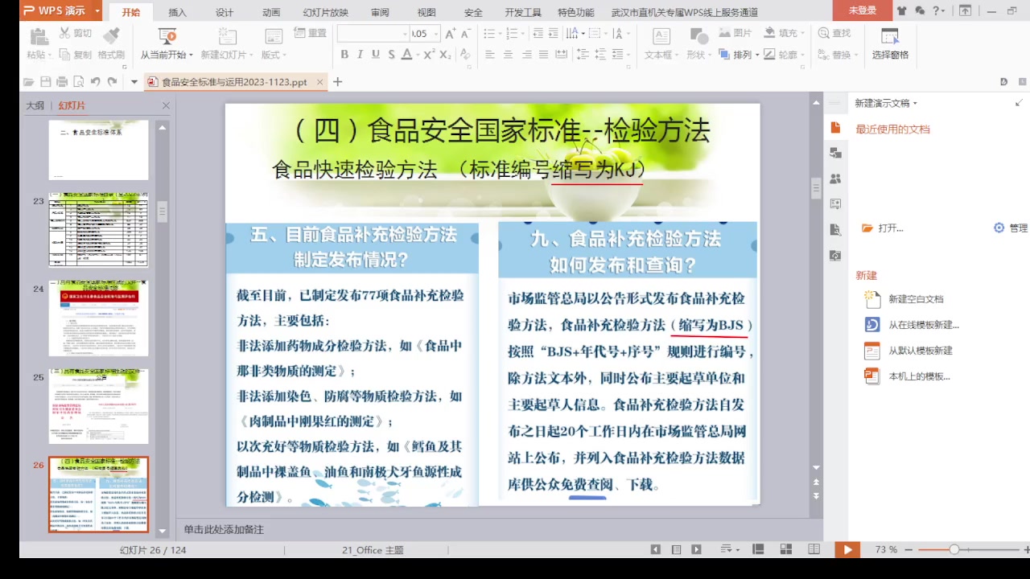The height and width of the screenshot is (579, 1030).
Task: Click the 未登录 login button
Action: pyautogui.click(x=862, y=10)
